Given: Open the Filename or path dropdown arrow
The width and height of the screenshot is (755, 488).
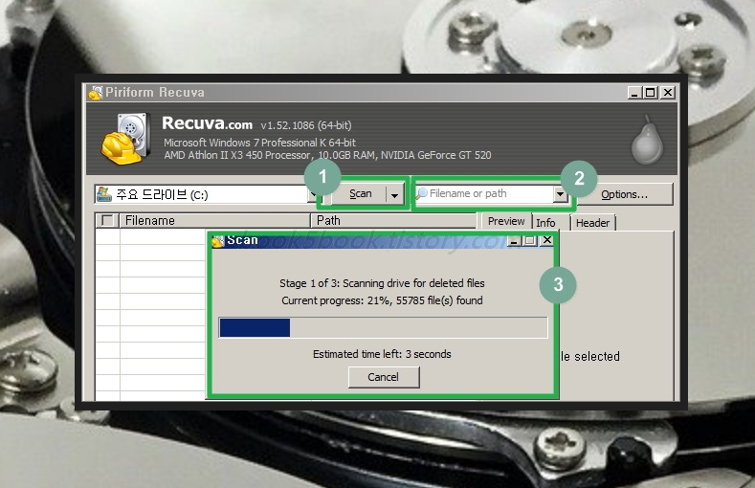Looking at the screenshot, I should (x=560, y=194).
